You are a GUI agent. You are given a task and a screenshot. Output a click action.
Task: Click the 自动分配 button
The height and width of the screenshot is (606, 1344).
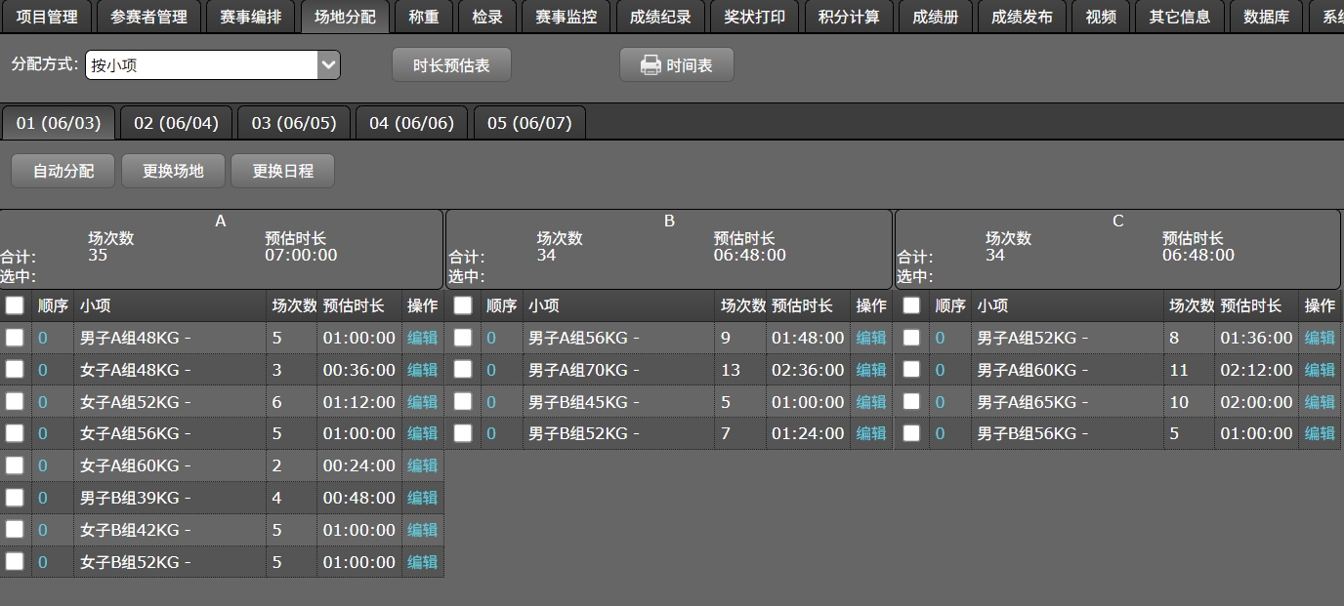coord(62,170)
